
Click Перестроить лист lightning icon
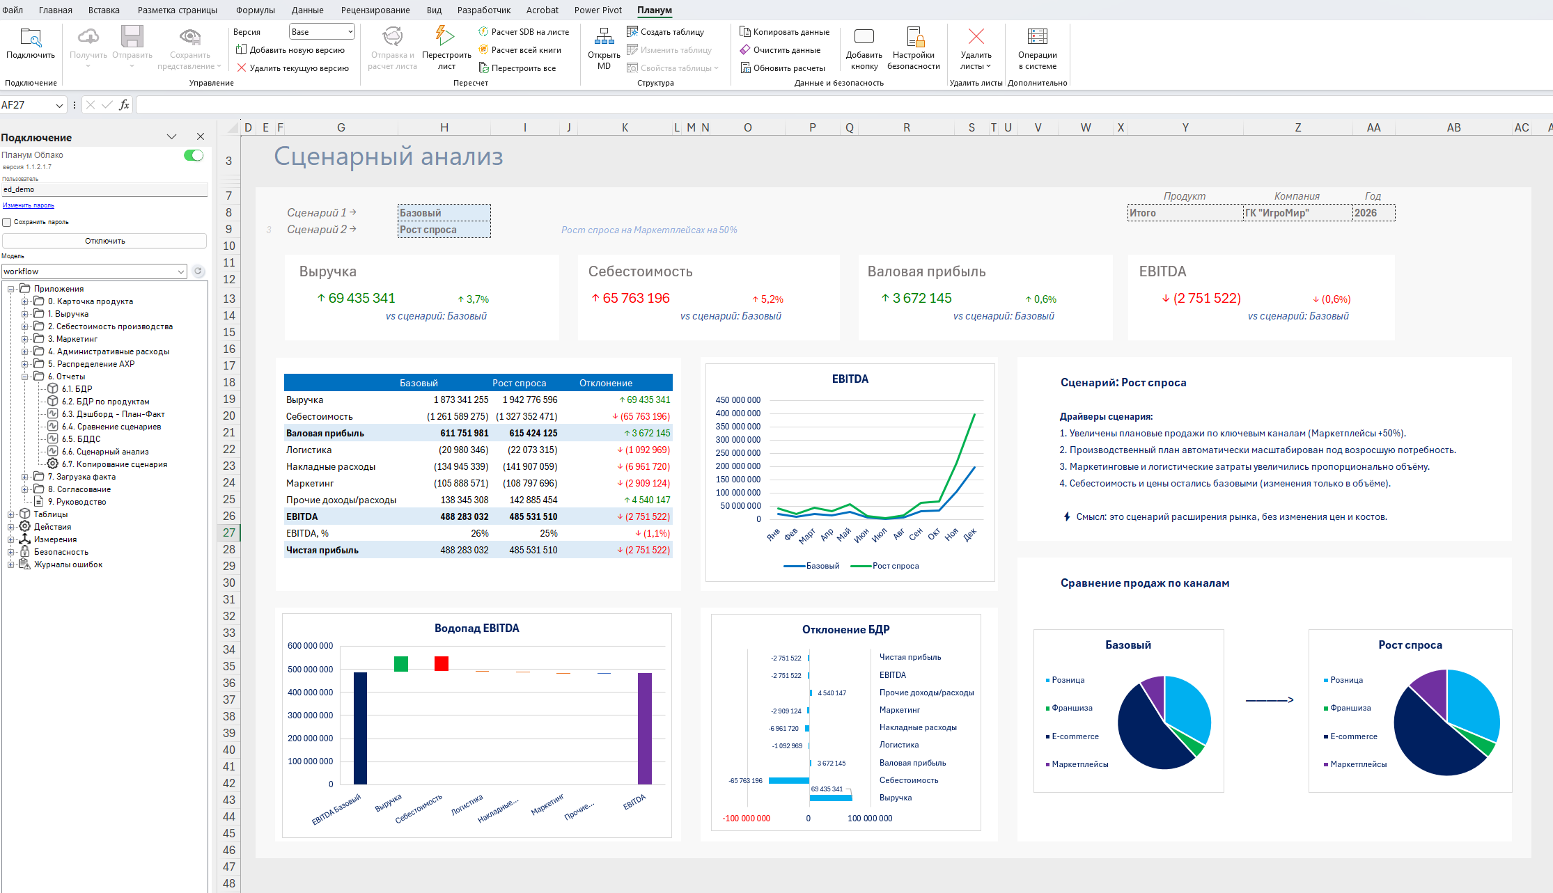pos(444,36)
